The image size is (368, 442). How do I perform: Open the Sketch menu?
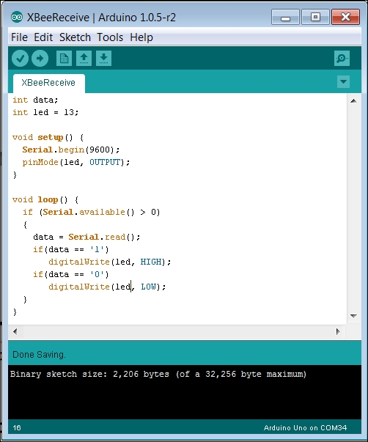(x=75, y=37)
